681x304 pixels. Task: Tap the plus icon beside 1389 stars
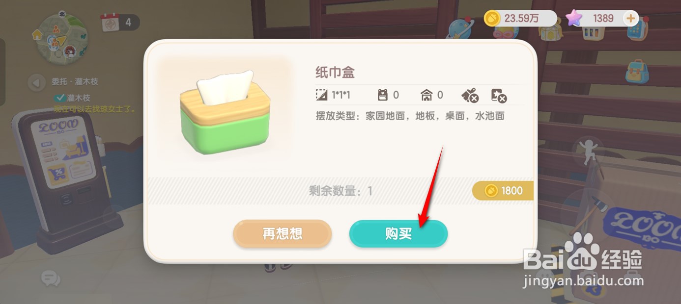click(x=630, y=19)
